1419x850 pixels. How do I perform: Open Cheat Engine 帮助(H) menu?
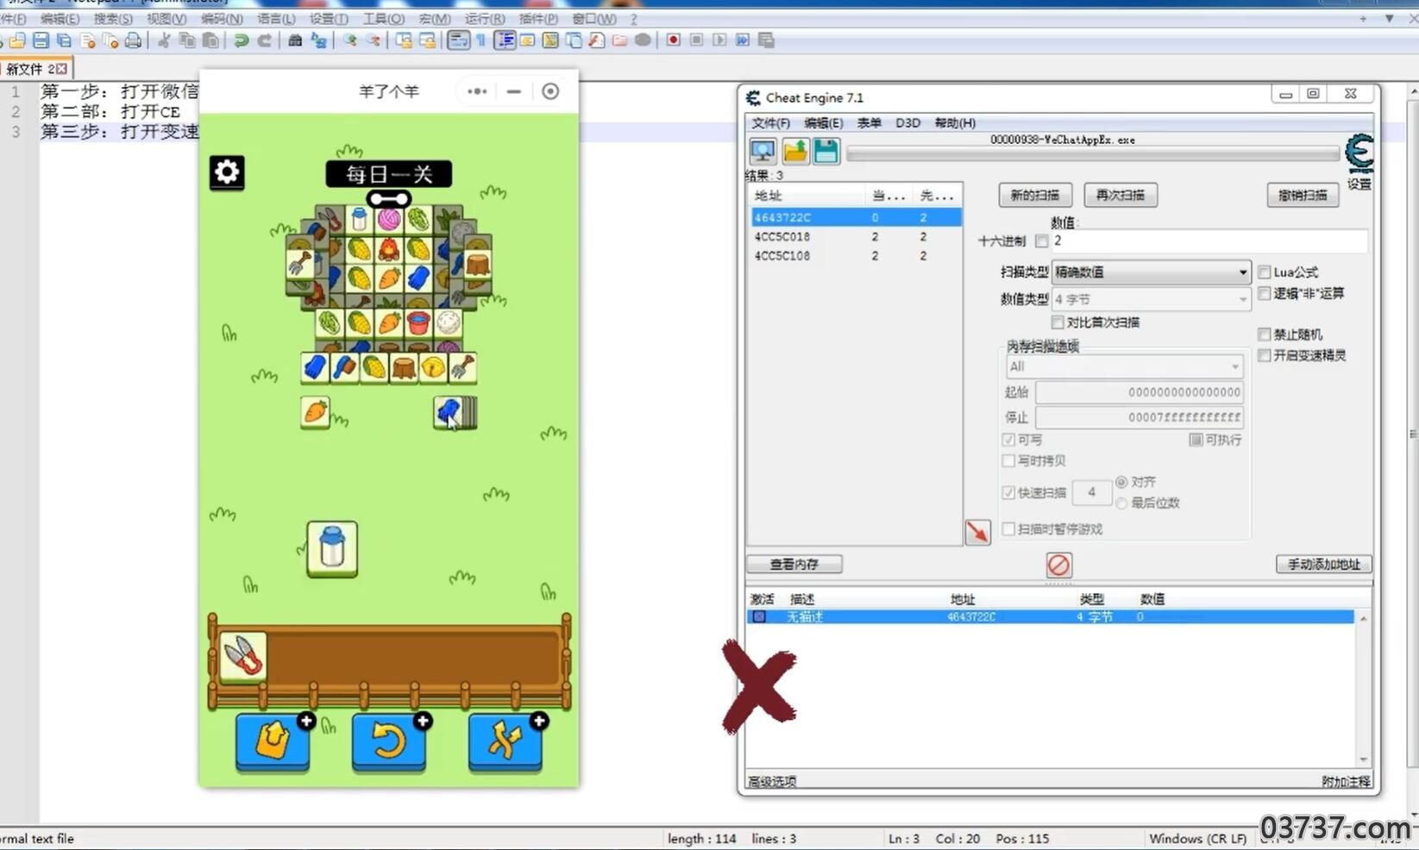(955, 123)
